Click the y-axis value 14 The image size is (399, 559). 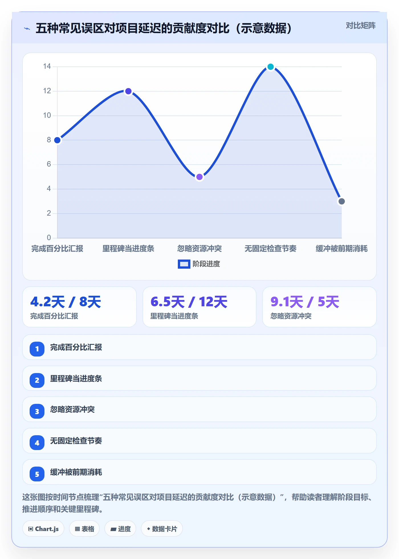click(47, 66)
